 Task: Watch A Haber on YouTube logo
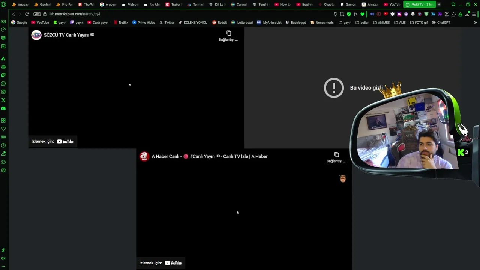[x=173, y=263]
